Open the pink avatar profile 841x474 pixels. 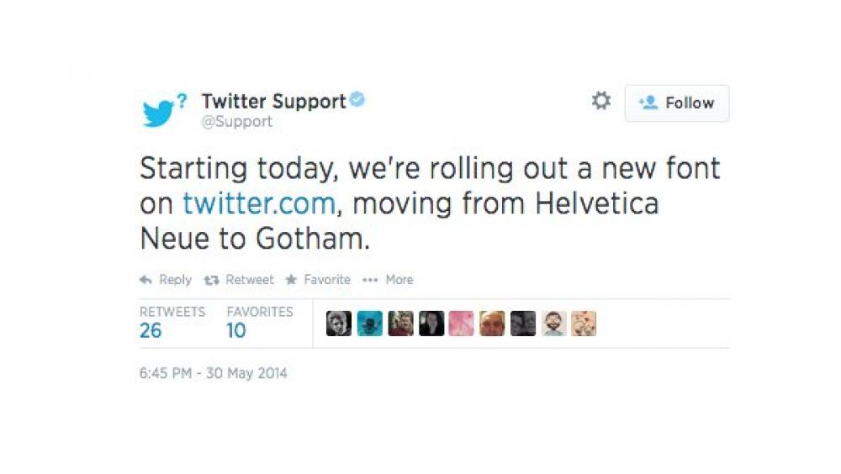[x=461, y=324]
